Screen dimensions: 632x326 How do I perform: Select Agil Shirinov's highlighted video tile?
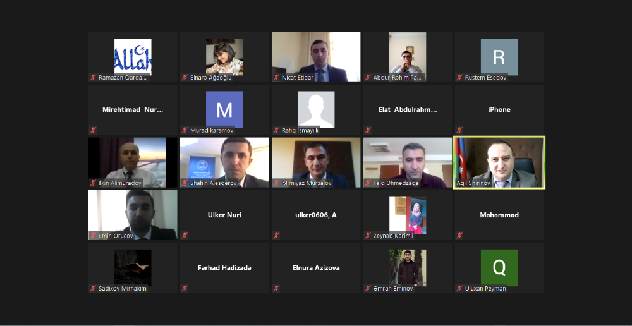coord(499,162)
